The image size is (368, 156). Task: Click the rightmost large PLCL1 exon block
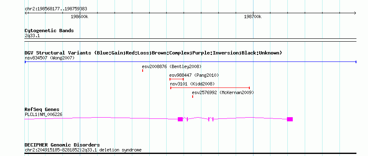(290, 119)
